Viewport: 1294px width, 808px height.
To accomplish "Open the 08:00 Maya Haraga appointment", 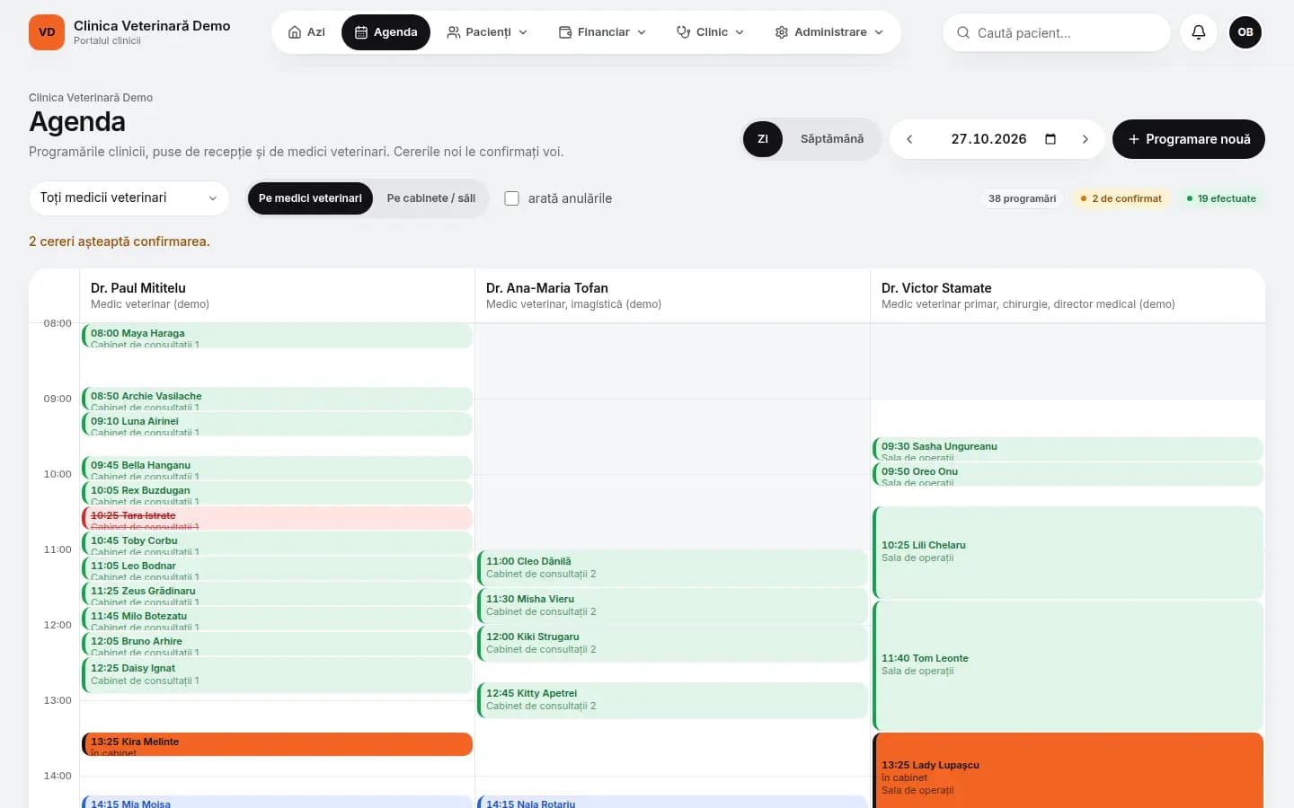I will click(277, 336).
